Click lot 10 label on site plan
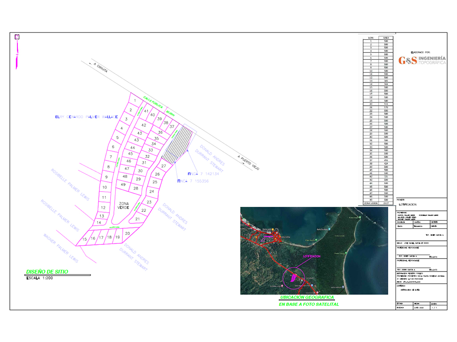 104,187
